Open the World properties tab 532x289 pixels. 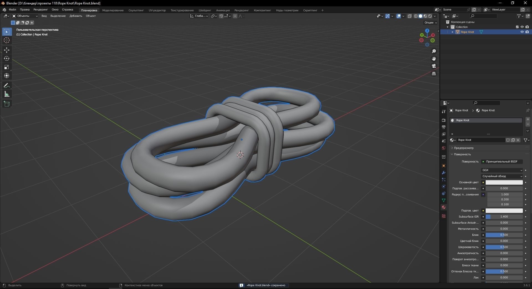444,148
